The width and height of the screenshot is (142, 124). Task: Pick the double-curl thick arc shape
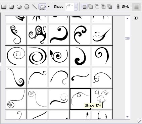tap(80, 35)
